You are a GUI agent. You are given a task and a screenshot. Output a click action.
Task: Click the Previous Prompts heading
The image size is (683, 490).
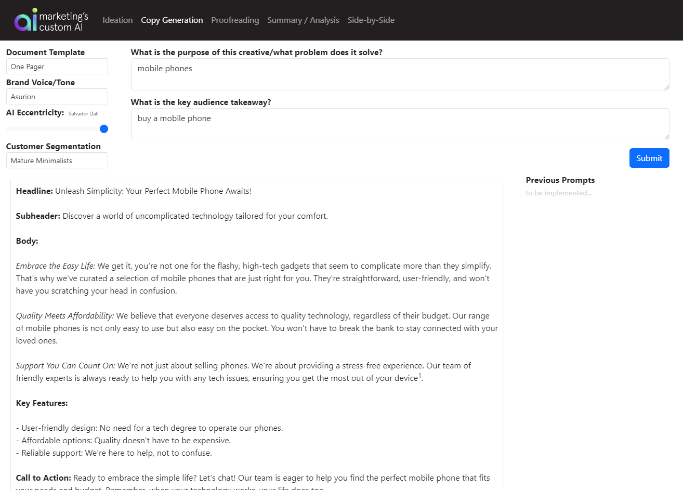pyautogui.click(x=560, y=180)
